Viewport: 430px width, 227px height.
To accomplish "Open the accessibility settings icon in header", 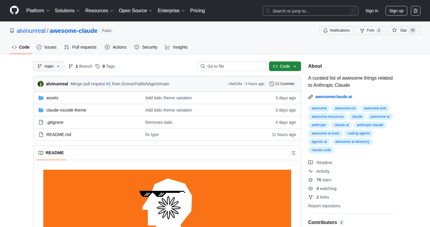I will (416, 11).
